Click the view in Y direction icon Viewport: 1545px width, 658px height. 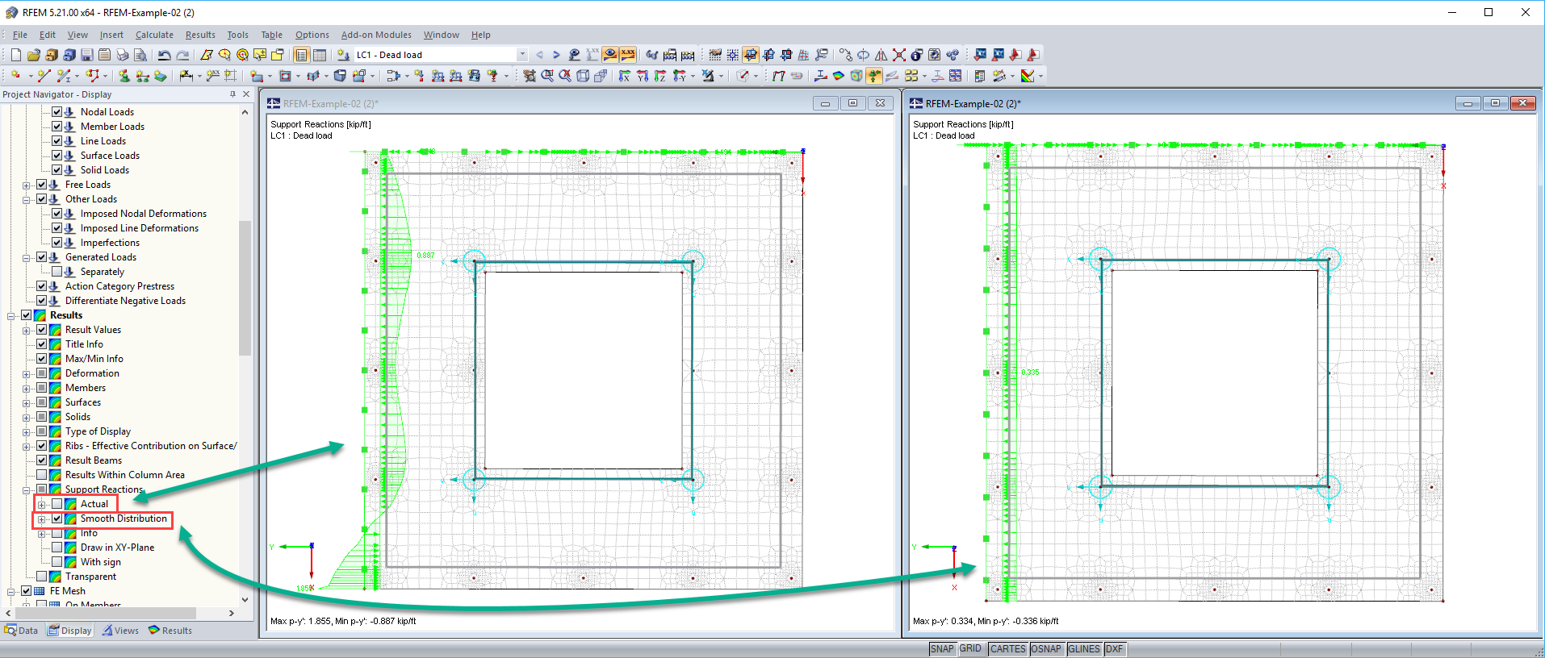(643, 76)
